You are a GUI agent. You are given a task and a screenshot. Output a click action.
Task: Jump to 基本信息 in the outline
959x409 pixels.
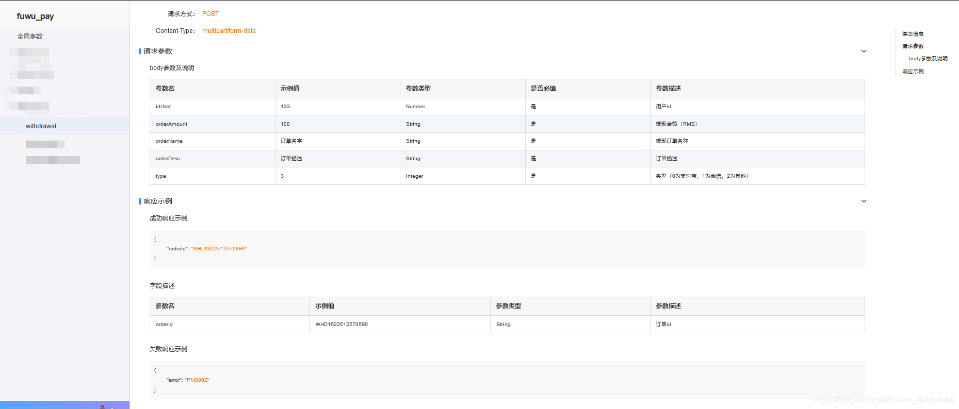[913, 34]
